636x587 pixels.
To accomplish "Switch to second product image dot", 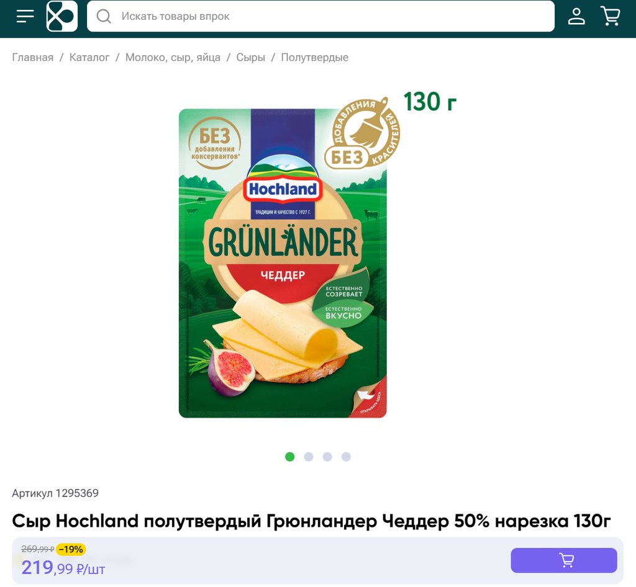I will click(309, 457).
